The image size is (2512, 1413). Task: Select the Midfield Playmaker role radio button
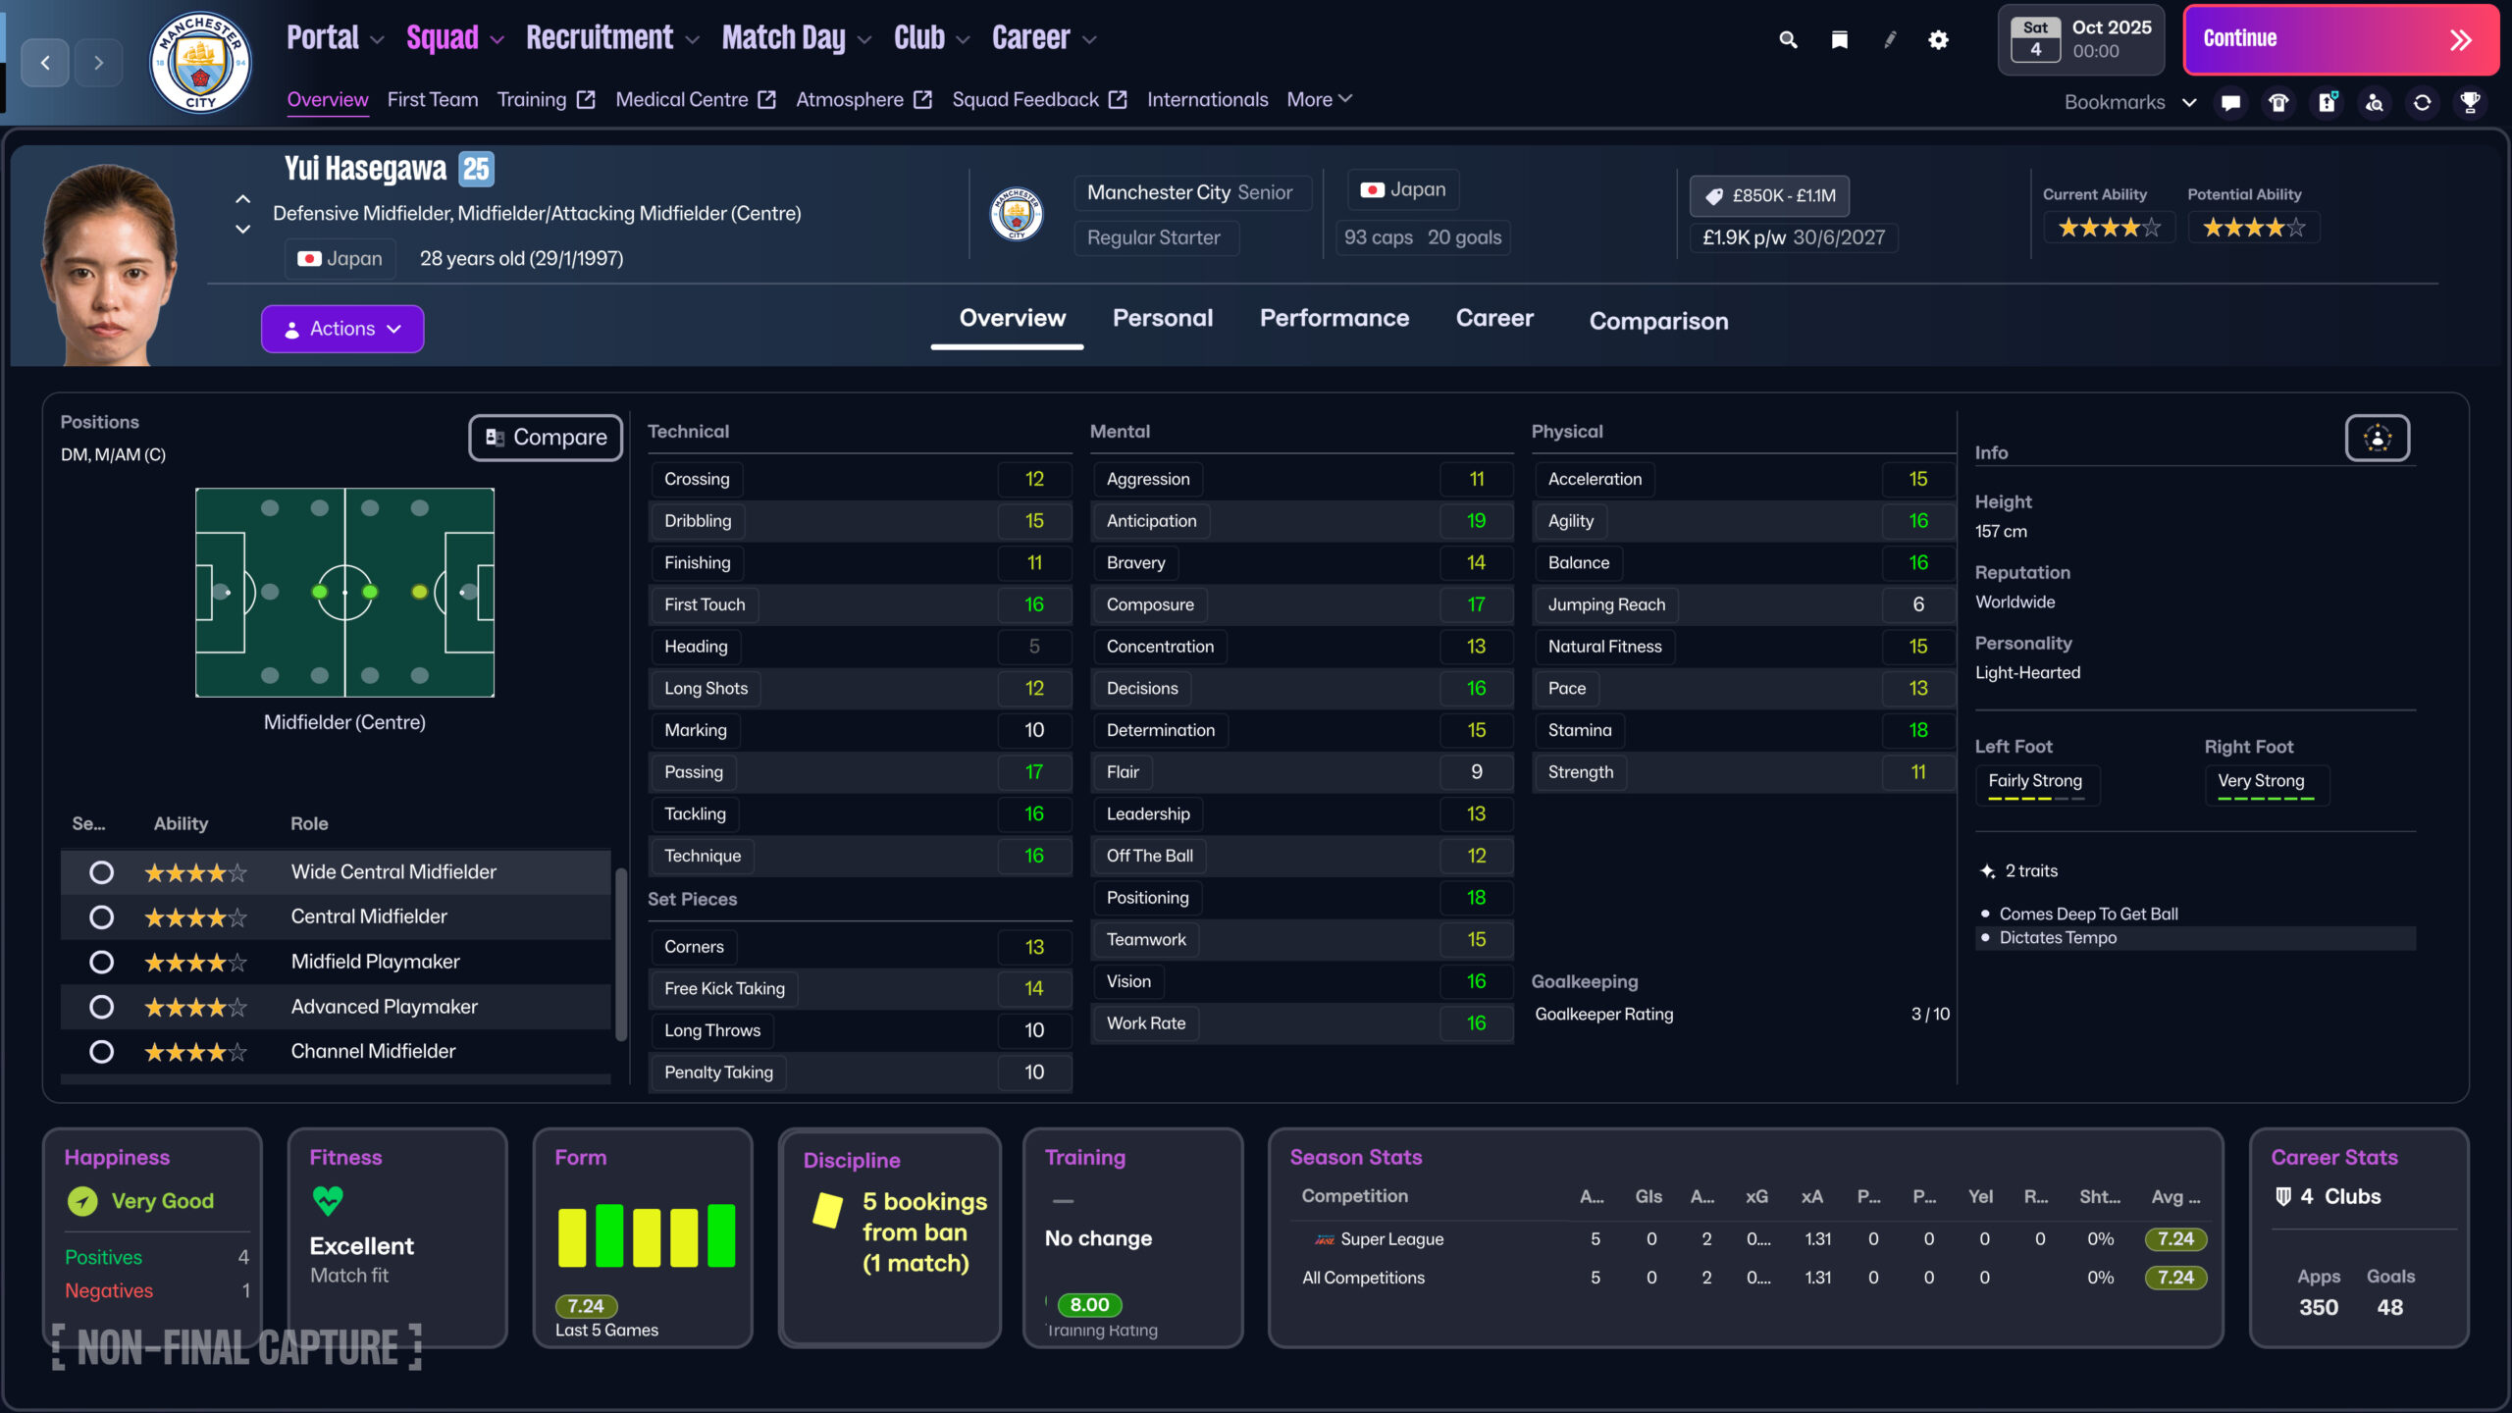[101, 962]
